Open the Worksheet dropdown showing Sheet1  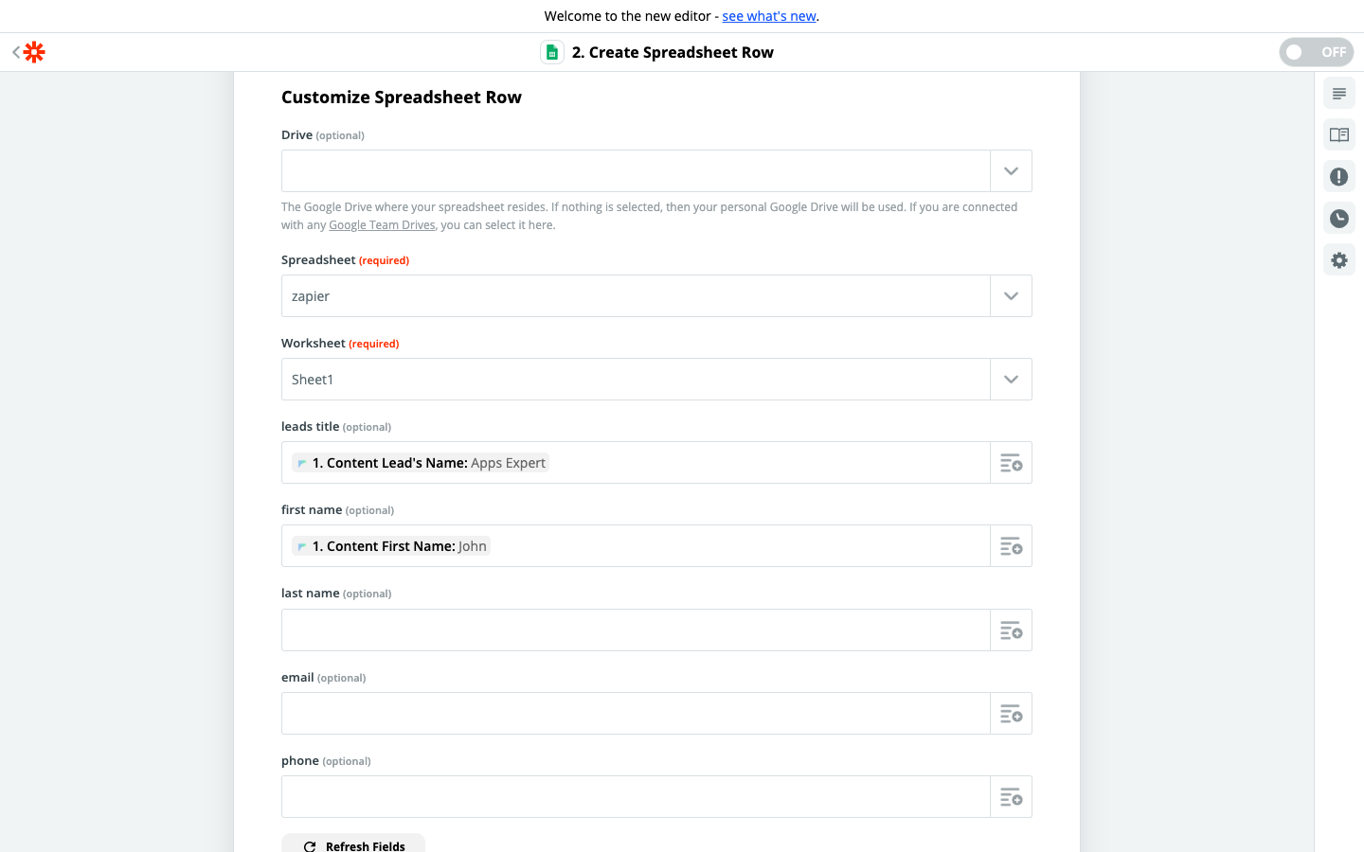coord(1011,380)
